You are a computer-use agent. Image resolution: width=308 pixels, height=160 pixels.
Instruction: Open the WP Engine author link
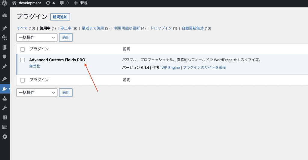pyautogui.click(x=171, y=68)
